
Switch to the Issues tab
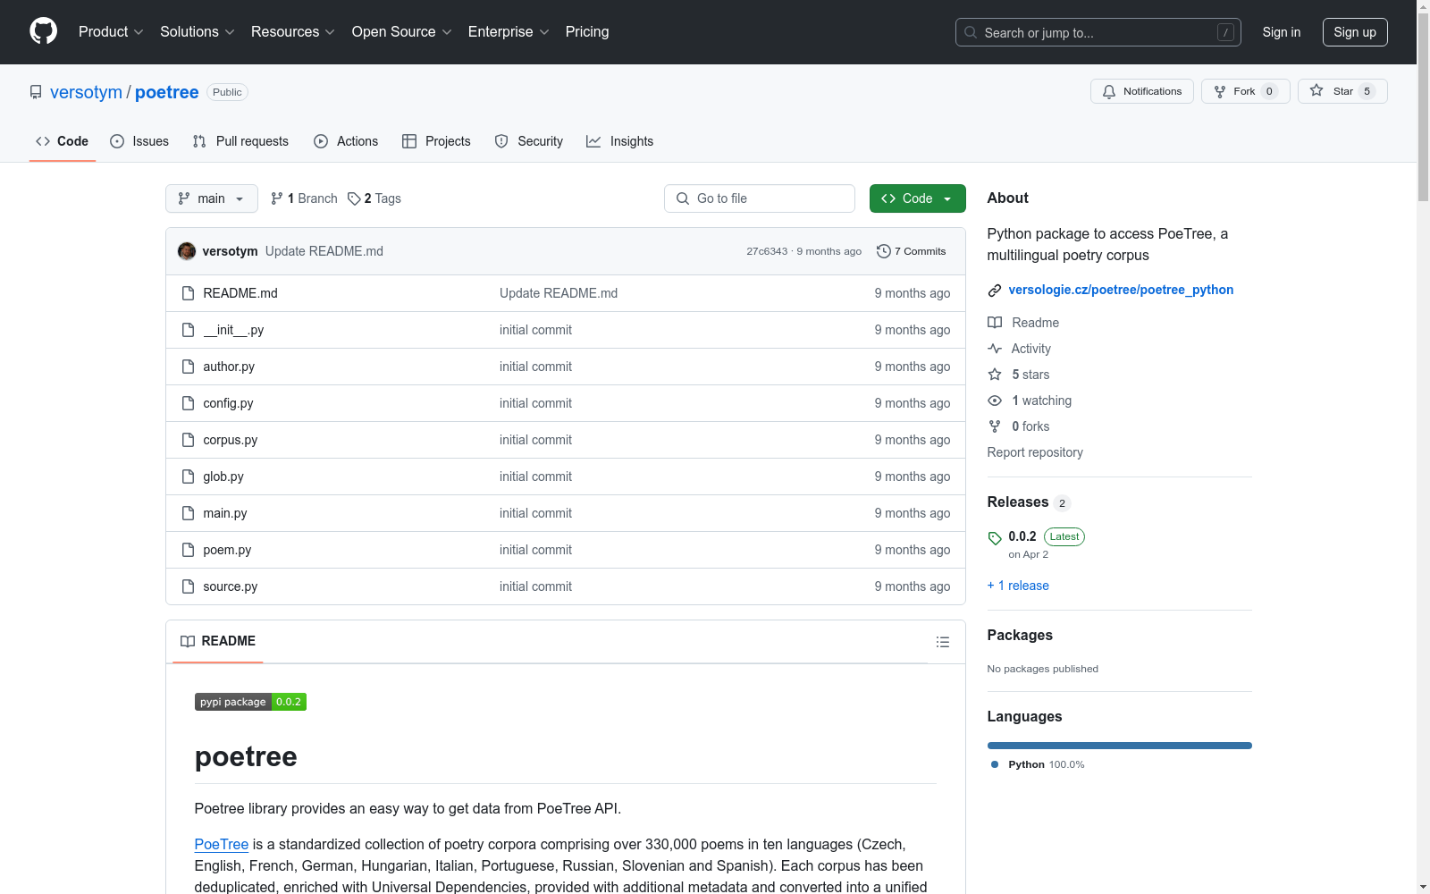tap(139, 141)
